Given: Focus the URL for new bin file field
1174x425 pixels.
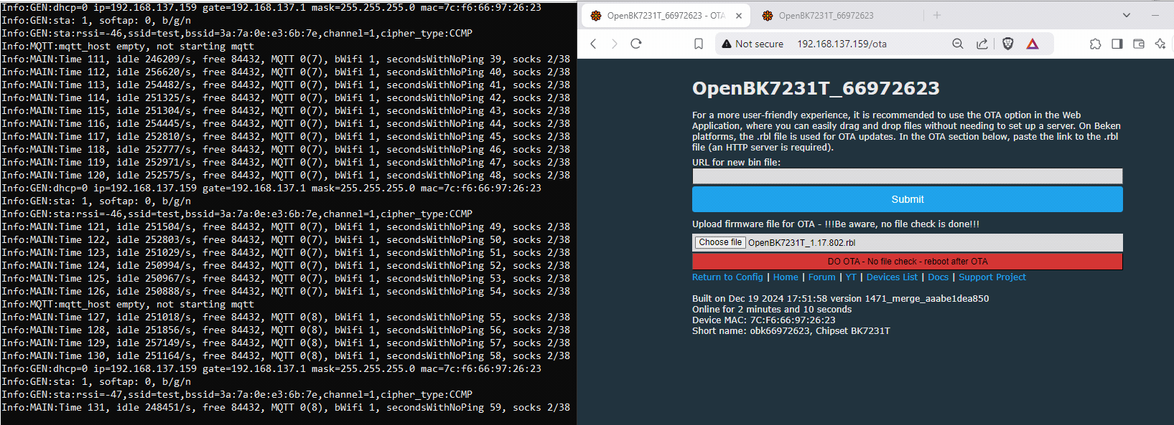Looking at the screenshot, I should click(907, 176).
